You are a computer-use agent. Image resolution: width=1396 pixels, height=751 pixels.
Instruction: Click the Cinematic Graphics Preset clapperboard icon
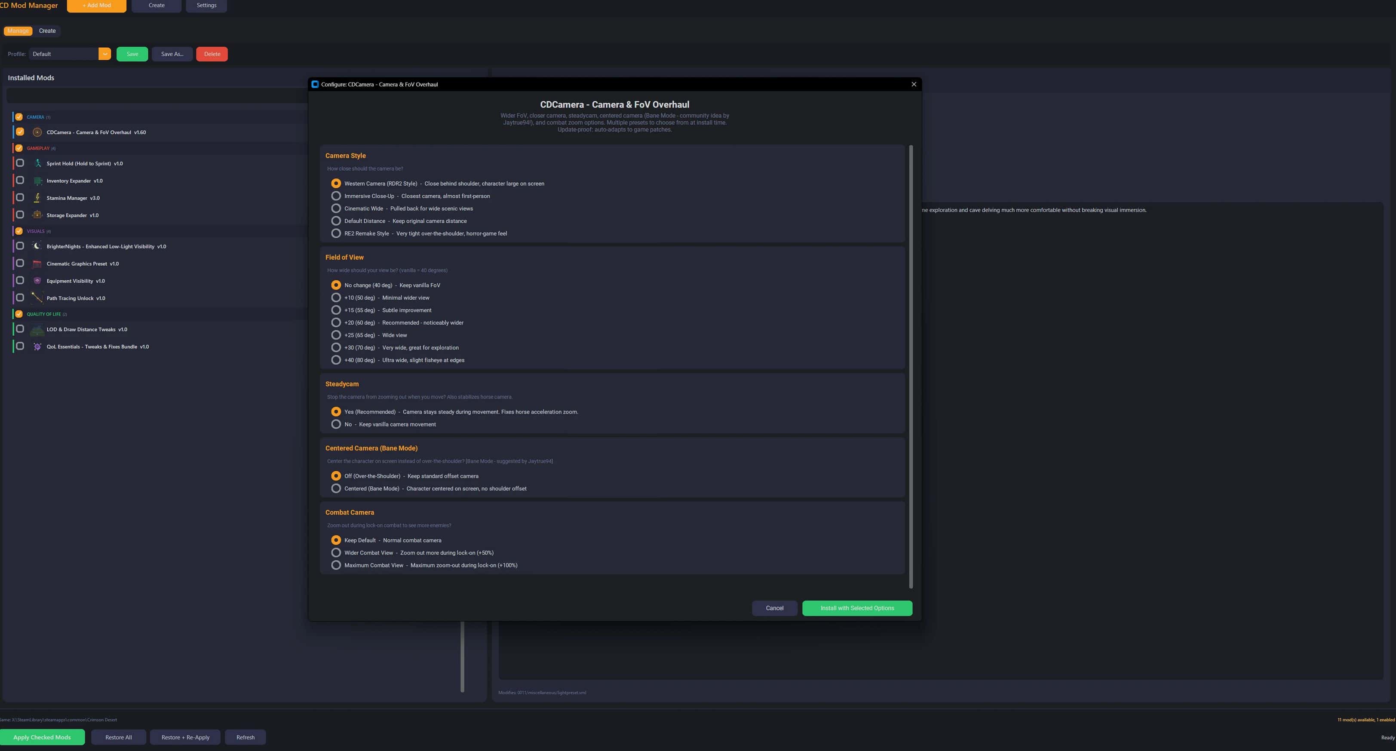37,264
